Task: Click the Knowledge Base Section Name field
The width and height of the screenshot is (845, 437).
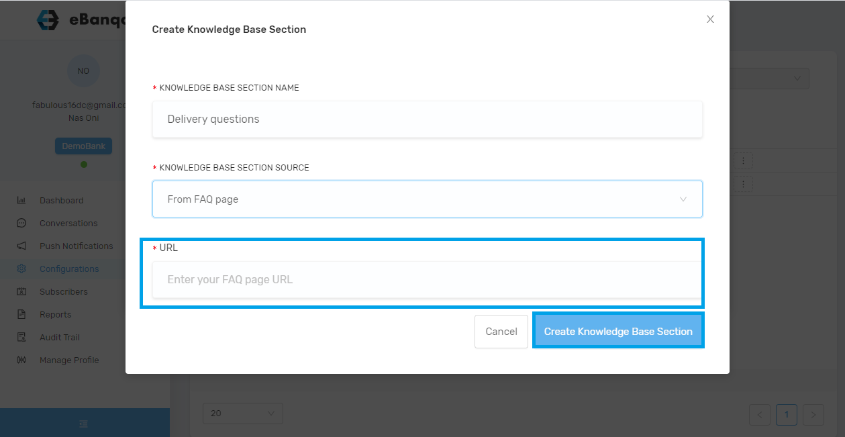Action: click(x=427, y=119)
